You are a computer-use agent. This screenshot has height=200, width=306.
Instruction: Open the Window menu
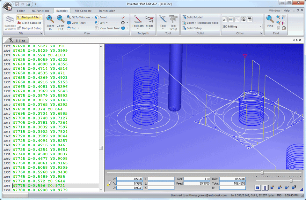pos(275,10)
